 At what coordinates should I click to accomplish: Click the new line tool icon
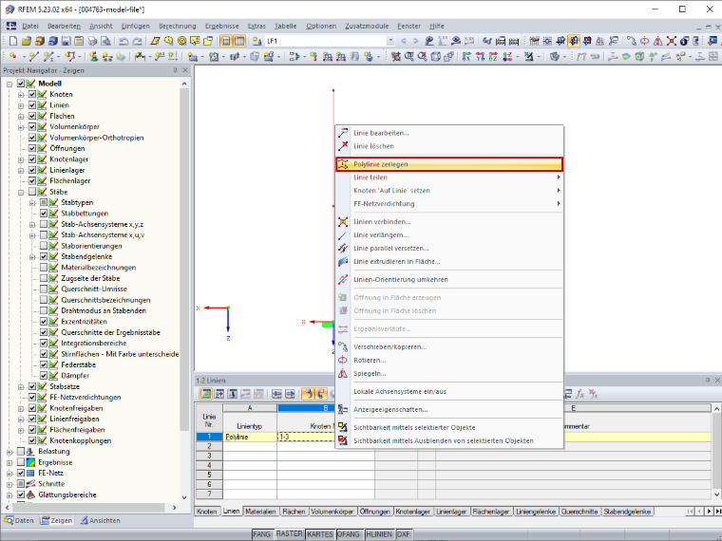(33, 56)
